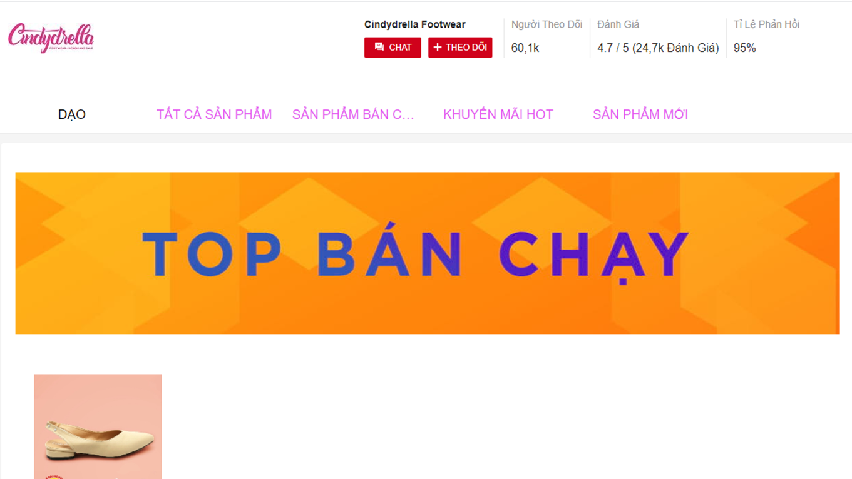Viewport: 852px width, 479px height.
Task: Follow the shop via THEO DÕI text
Action: 466,48
